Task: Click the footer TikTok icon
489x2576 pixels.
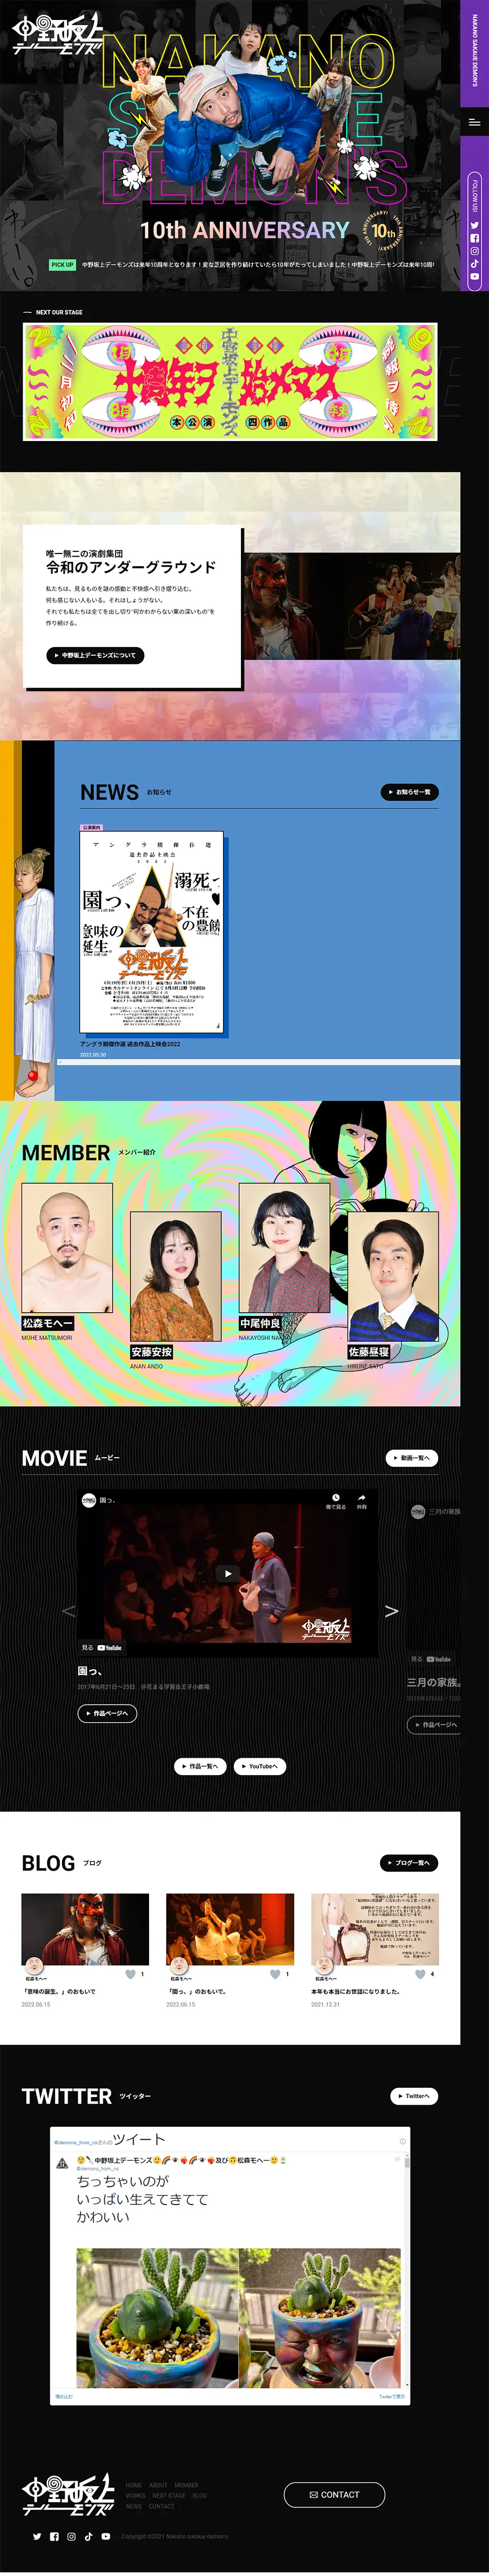Action: coord(88,2536)
